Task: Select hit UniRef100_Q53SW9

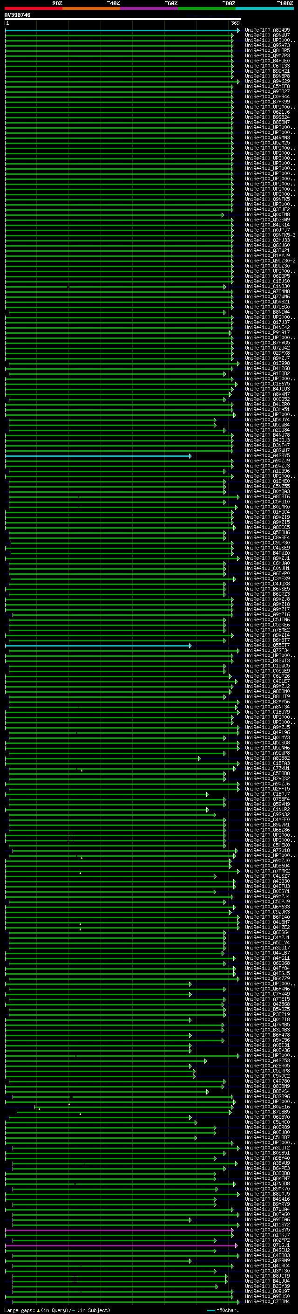Action: pyautogui.click(x=267, y=220)
